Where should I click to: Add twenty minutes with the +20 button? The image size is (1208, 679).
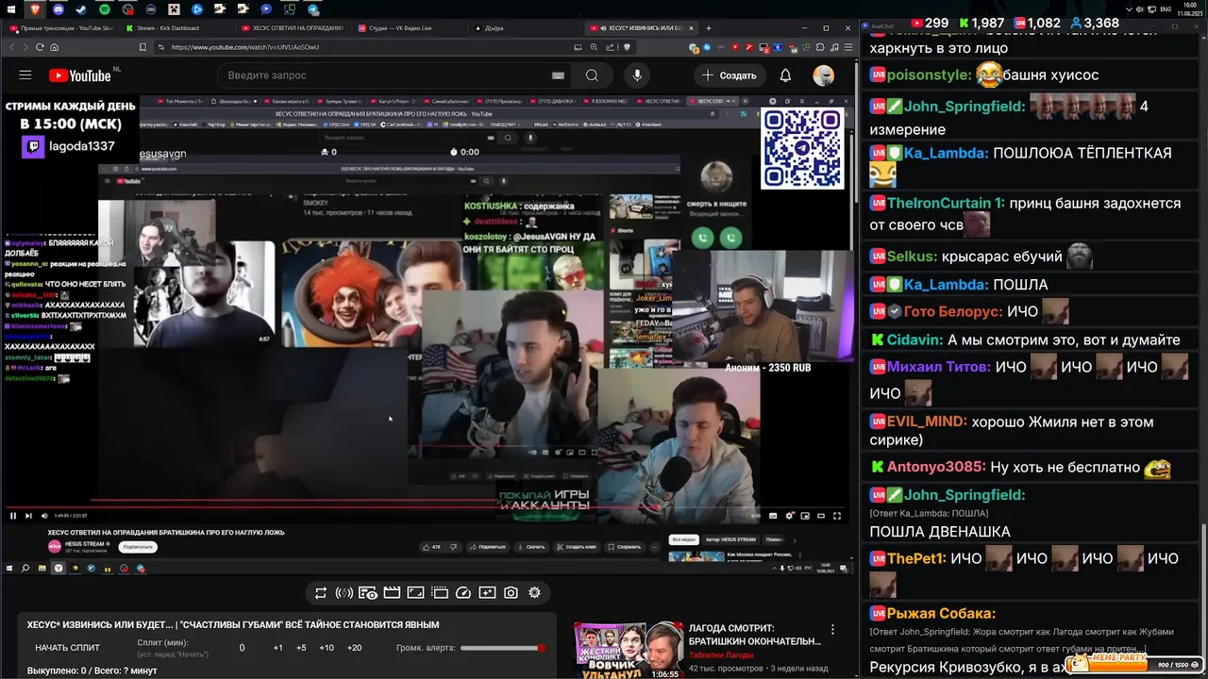tap(354, 648)
